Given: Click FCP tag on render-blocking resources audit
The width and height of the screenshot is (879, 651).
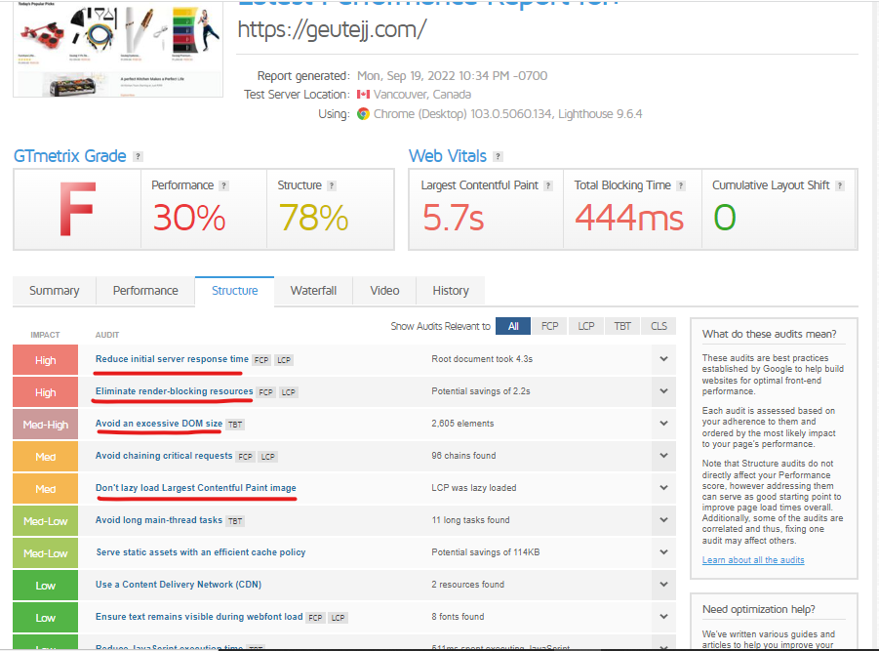Looking at the screenshot, I should coord(265,392).
